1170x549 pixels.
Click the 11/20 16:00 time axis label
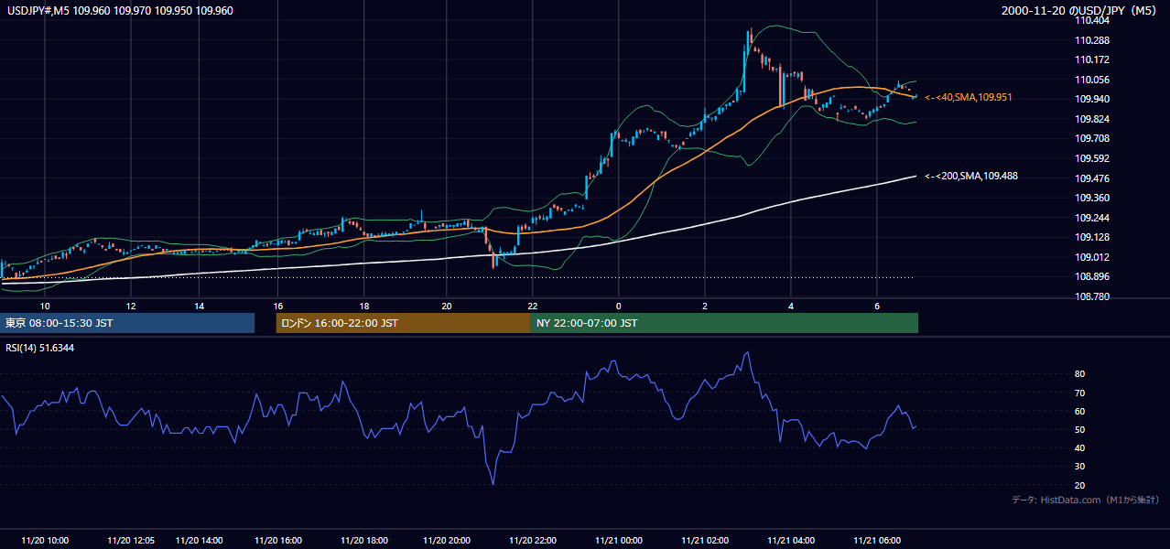(x=278, y=540)
